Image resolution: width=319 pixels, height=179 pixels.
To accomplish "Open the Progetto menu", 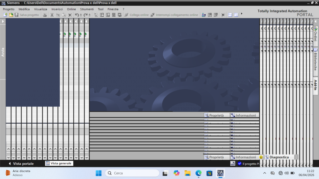I will [9, 9].
